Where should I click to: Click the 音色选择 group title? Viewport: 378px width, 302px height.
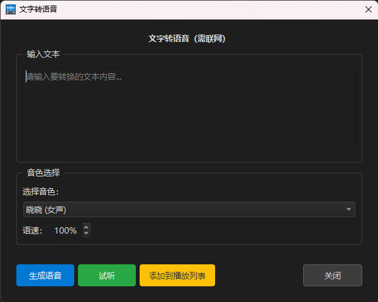point(43,173)
